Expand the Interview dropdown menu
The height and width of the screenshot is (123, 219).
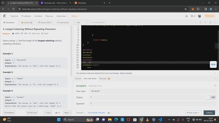click(x=62, y=16)
